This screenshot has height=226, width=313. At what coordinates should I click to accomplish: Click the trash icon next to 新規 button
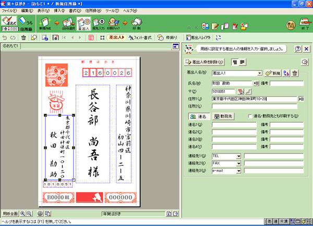[295, 73]
